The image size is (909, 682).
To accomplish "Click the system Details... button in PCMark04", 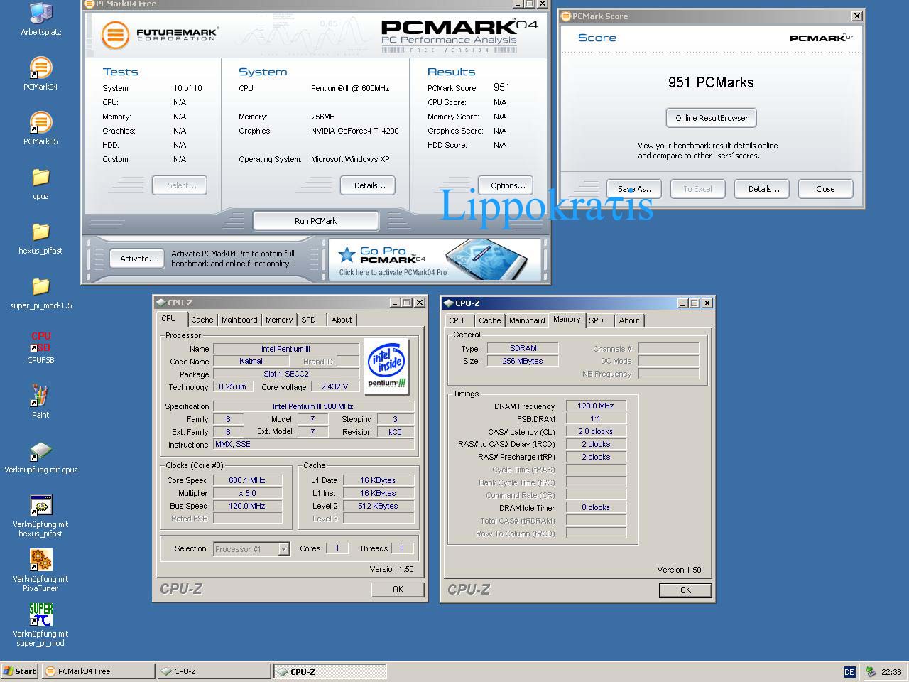I will point(369,185).
